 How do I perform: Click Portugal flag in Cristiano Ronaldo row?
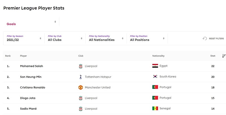click(155, 87)
